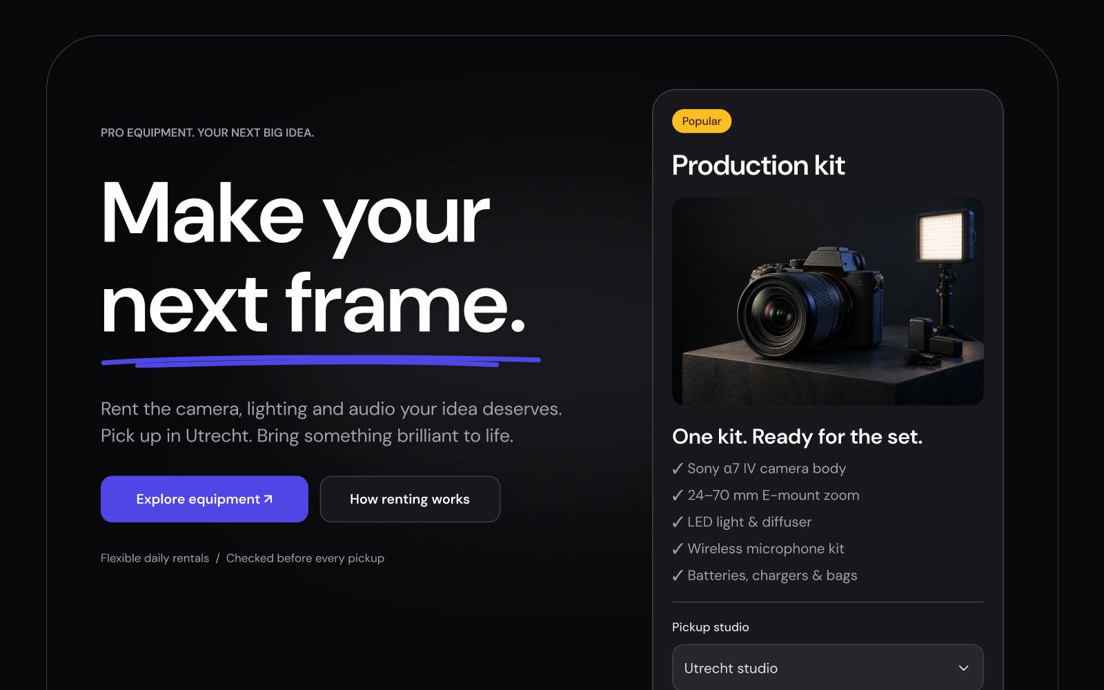Open the How renting works button
Screen dimensions: 1104x690
point(410,499)
